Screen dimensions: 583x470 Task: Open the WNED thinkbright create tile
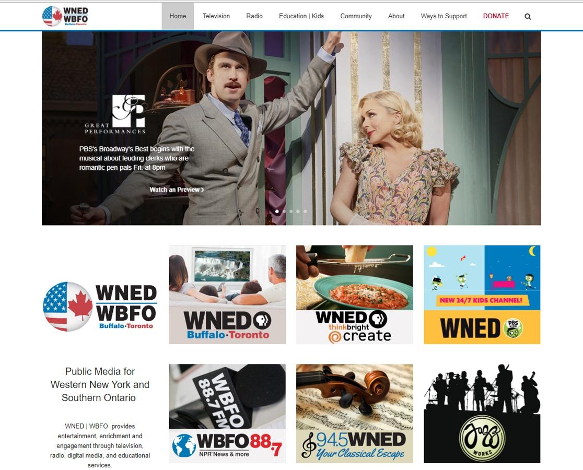(x=355, y=295)
